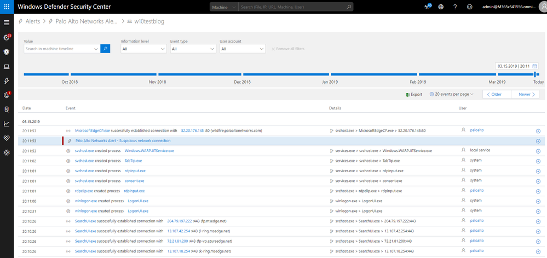Expand the Palo Alto Networks Alert row plus icon

[538, 141]
